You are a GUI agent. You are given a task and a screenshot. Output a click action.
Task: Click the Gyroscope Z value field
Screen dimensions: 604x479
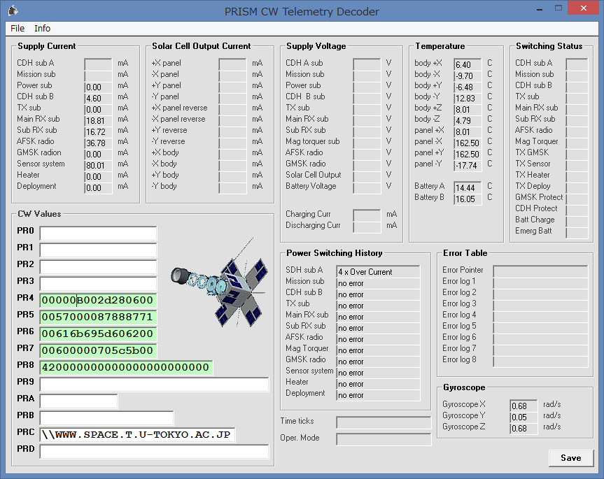(x=524, y=428)
